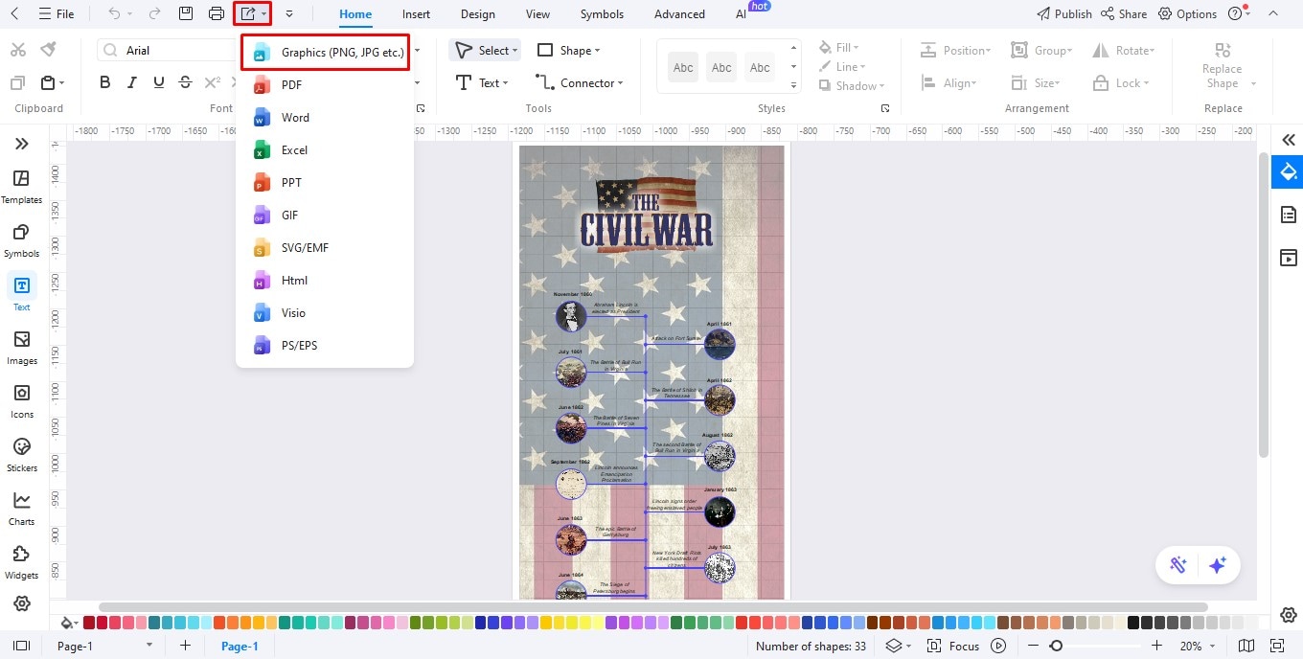This screenshot has width=1303, height=659.
Task: Open the Icons sidebar panel
Action: click(21, 401)
